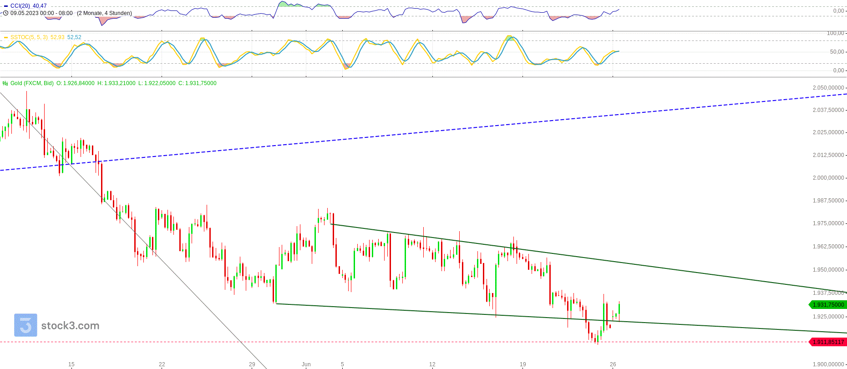Screen dimensions: 847x369
Task: Click price axis label 1.987,50000
Action: pyautogui.click(x=828, y=201)
